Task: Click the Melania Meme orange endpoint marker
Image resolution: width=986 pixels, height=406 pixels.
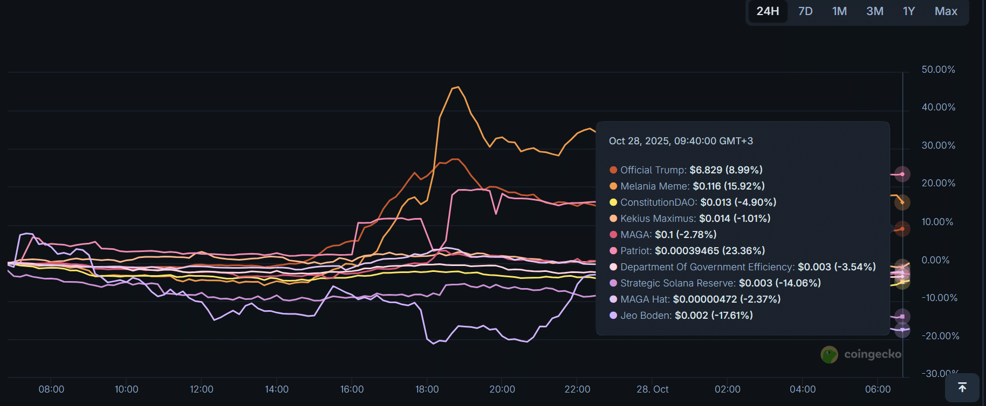Action: 902,202
